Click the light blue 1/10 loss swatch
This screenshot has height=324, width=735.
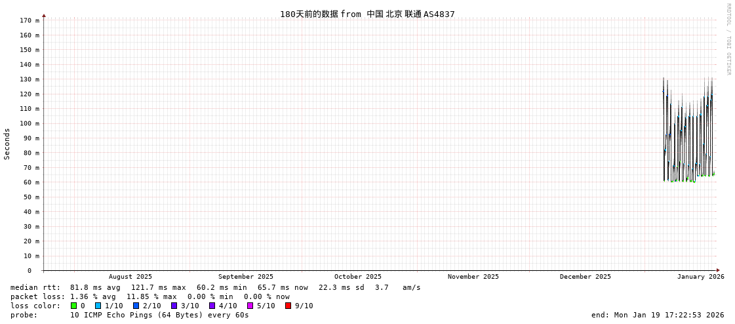[x=98, y=306]
